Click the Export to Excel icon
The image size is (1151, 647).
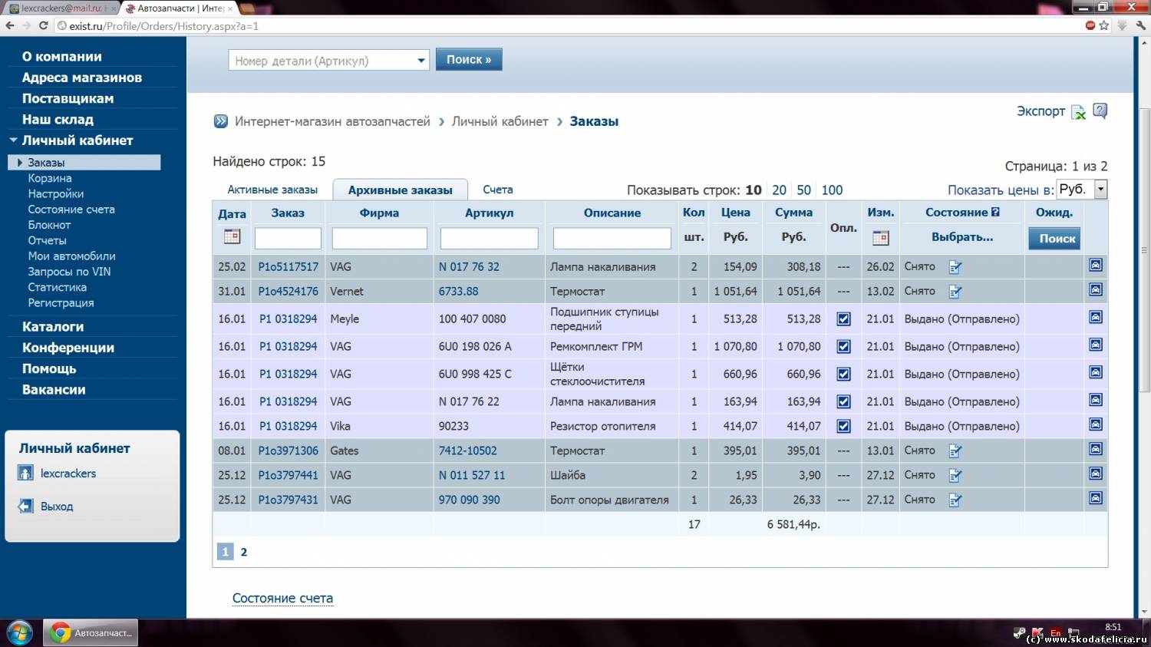pyautogui.click(x=1078, y=112)
